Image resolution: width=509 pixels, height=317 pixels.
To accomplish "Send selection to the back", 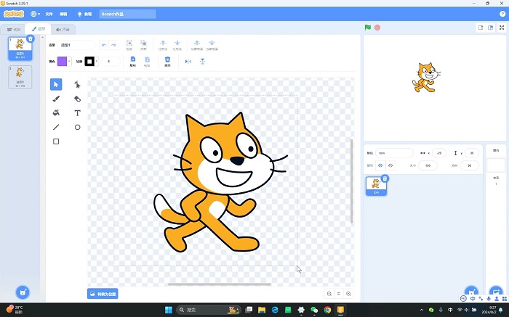I will click(x=212, y=45).
